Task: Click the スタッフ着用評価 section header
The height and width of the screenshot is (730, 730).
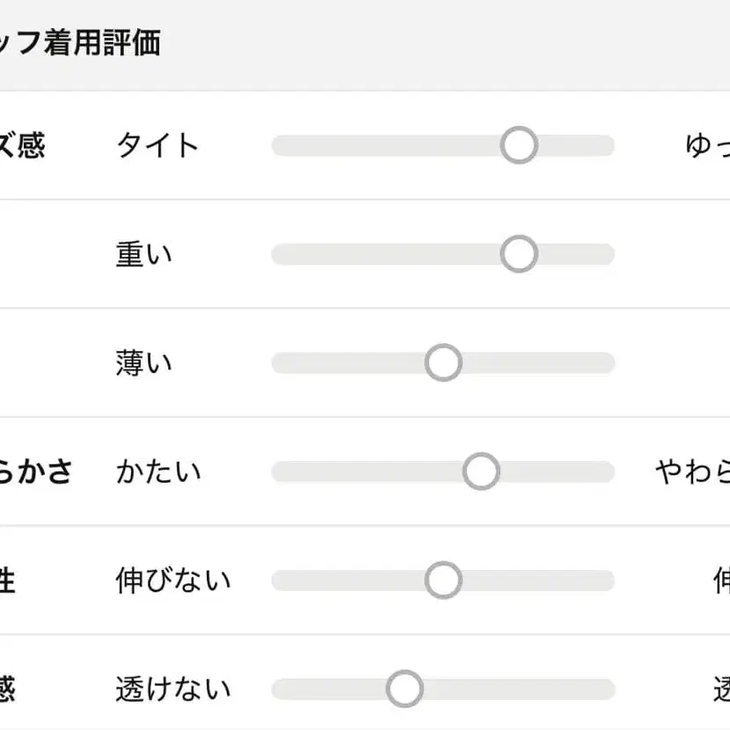Action: point(81,43)
